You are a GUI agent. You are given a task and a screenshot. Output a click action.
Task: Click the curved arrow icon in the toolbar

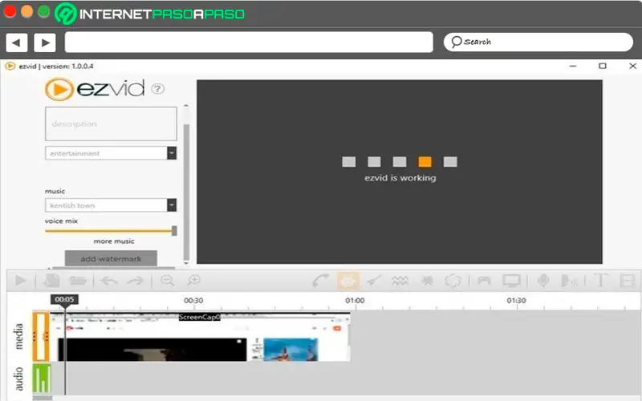(320, 281)
